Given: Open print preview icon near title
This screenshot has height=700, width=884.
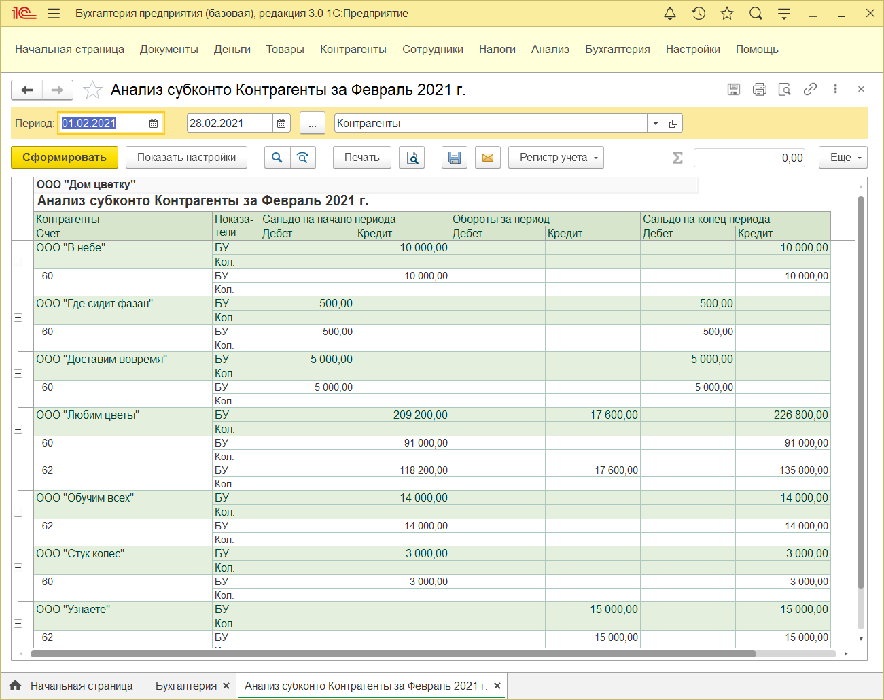Looking at the screenshot, I should pos(785,89).
